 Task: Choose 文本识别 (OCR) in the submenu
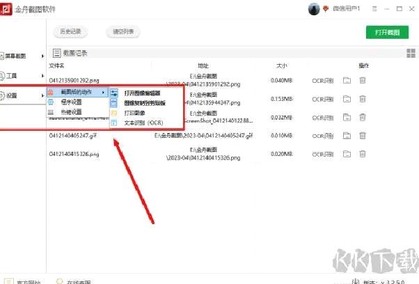tap(143, 123)
